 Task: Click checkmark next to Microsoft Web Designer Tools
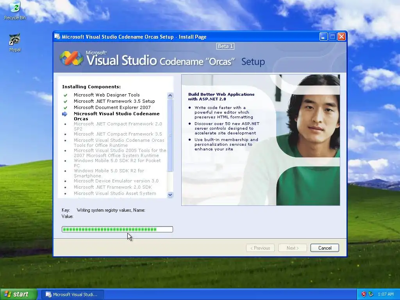point(65,95)
